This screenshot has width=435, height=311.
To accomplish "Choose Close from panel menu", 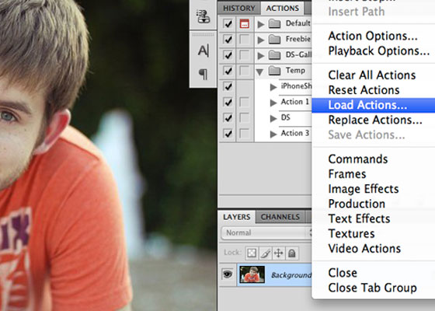I will [x=343, y=273].
